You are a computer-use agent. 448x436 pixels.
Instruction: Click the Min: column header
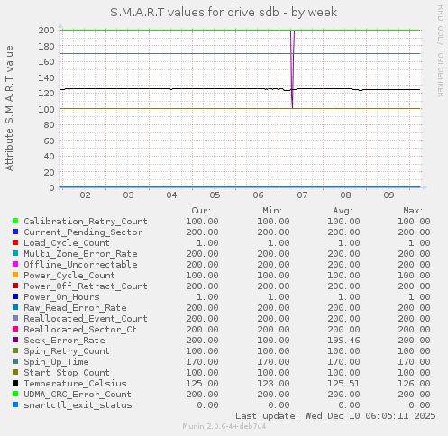tap(272, 211)
